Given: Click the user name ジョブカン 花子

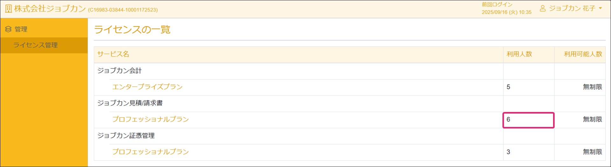Looking at the screenshot, I should point(572,9).
